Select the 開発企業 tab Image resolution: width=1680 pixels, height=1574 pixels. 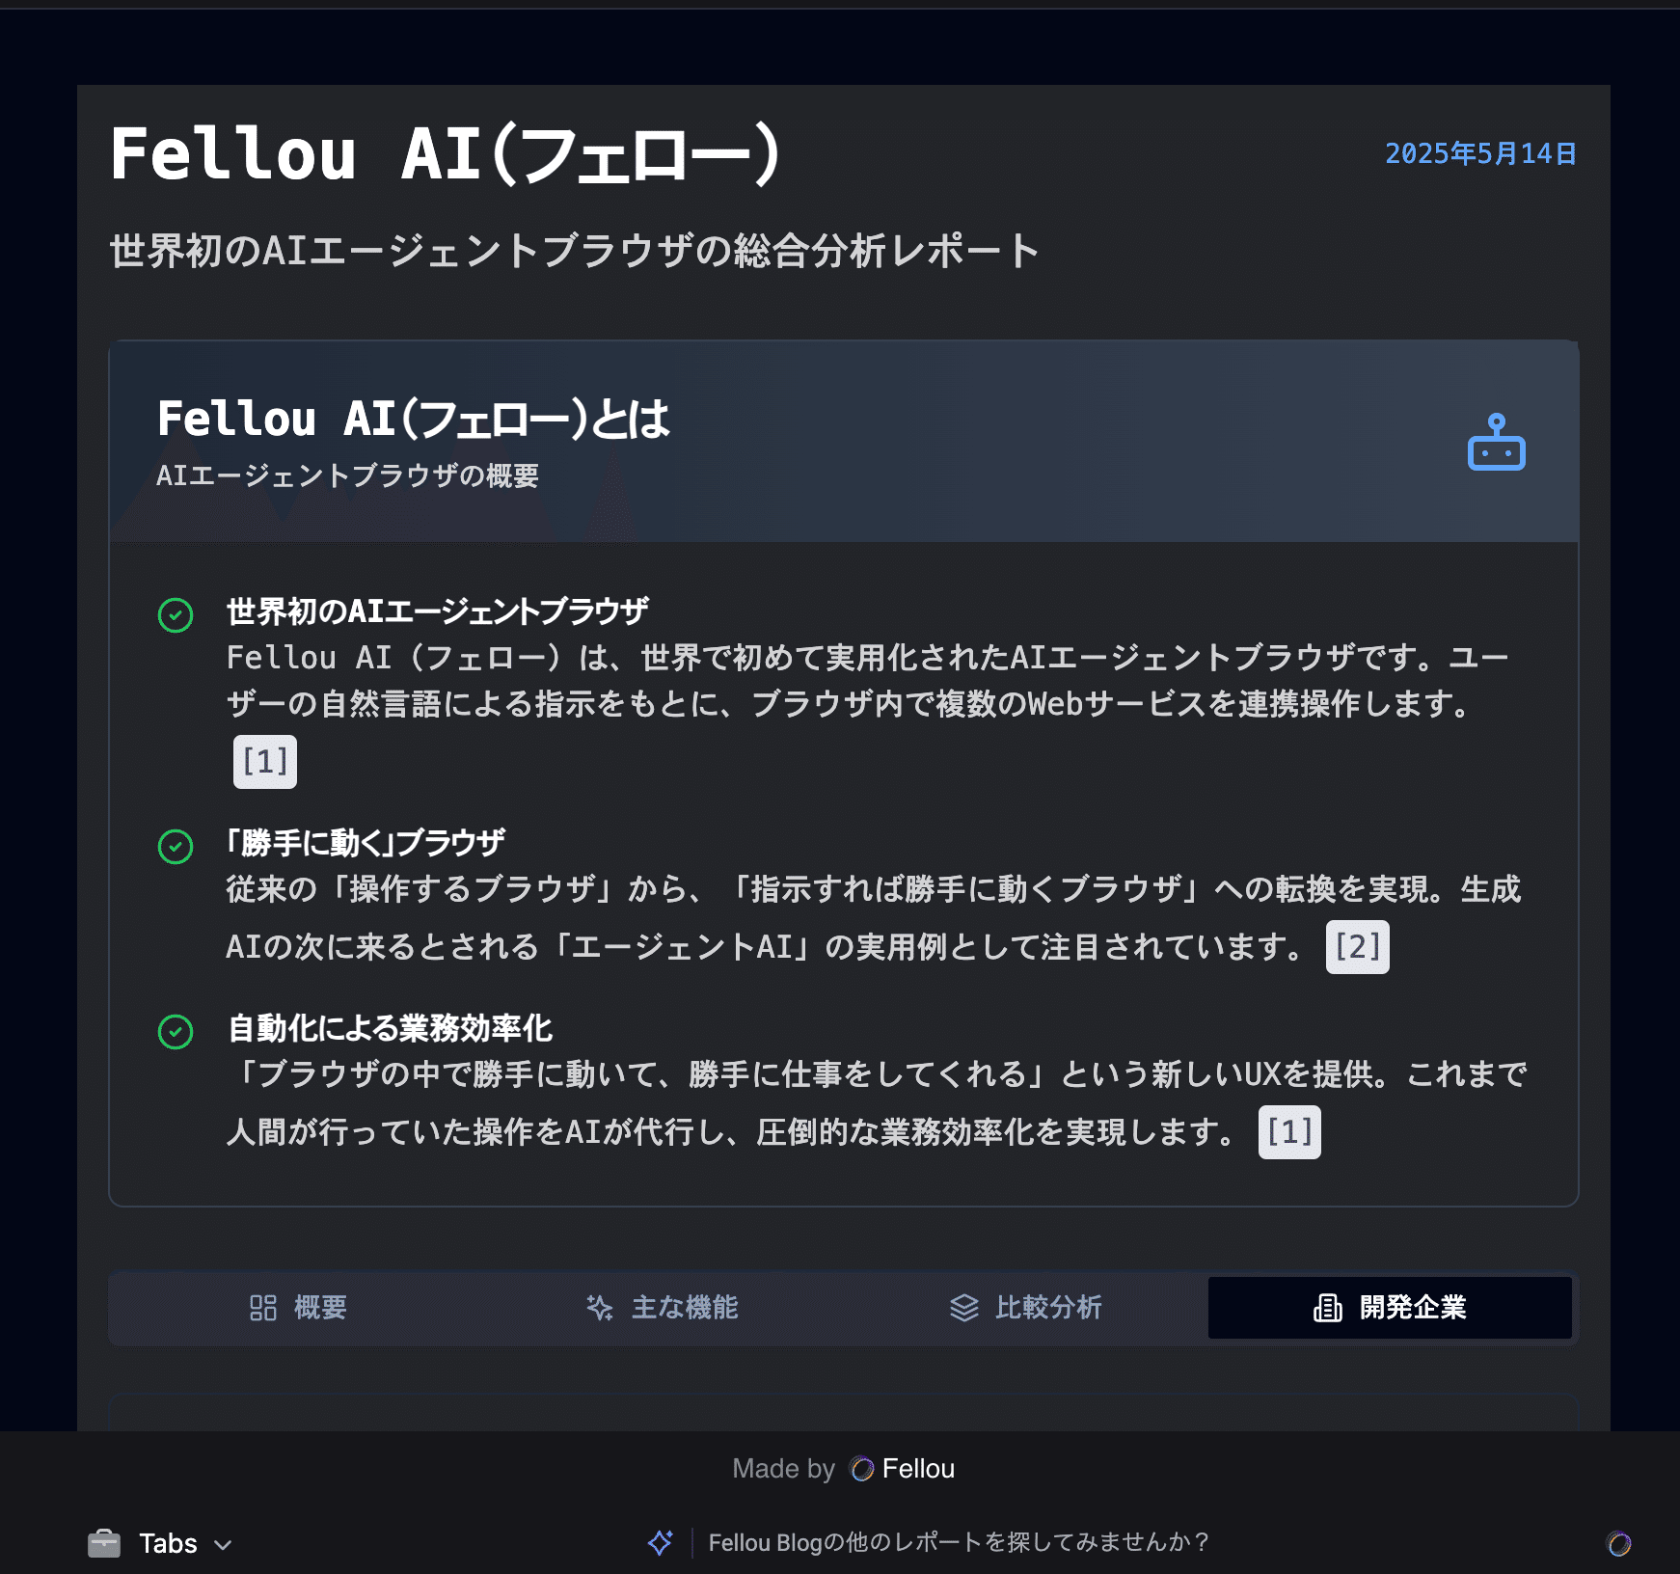tap(1390, 1308)
